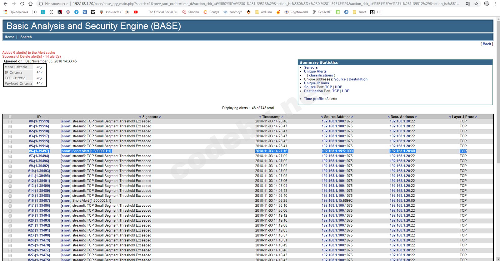
Task: Open the zoomeye bookmark
Action: click(x=233, y=12)
